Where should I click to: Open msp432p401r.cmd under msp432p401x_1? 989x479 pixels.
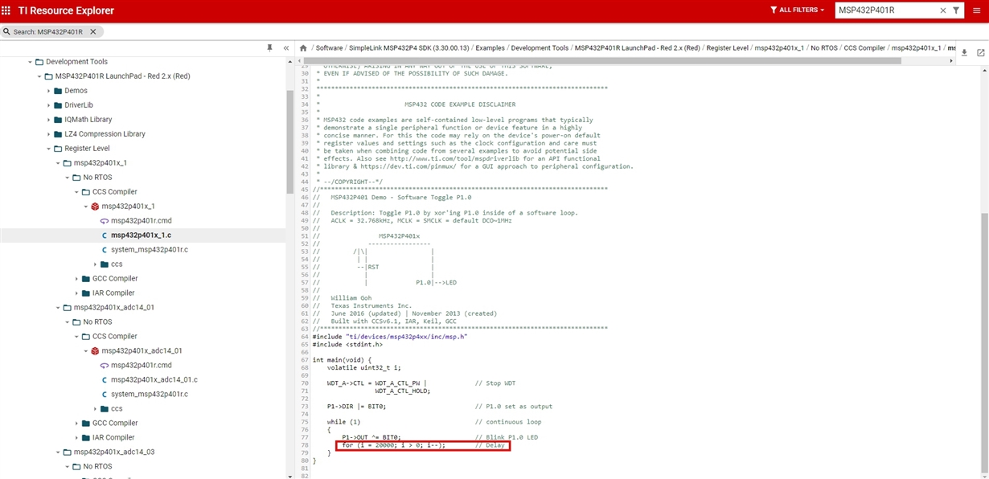click(141, 221)
